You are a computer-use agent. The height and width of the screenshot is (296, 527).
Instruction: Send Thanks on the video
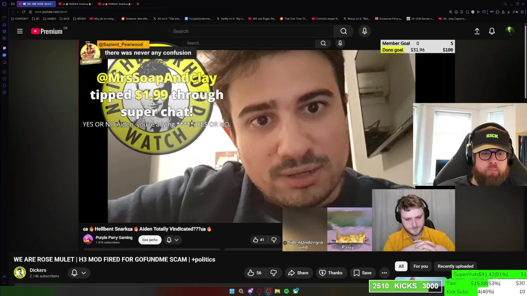click(x=331, y=273)
